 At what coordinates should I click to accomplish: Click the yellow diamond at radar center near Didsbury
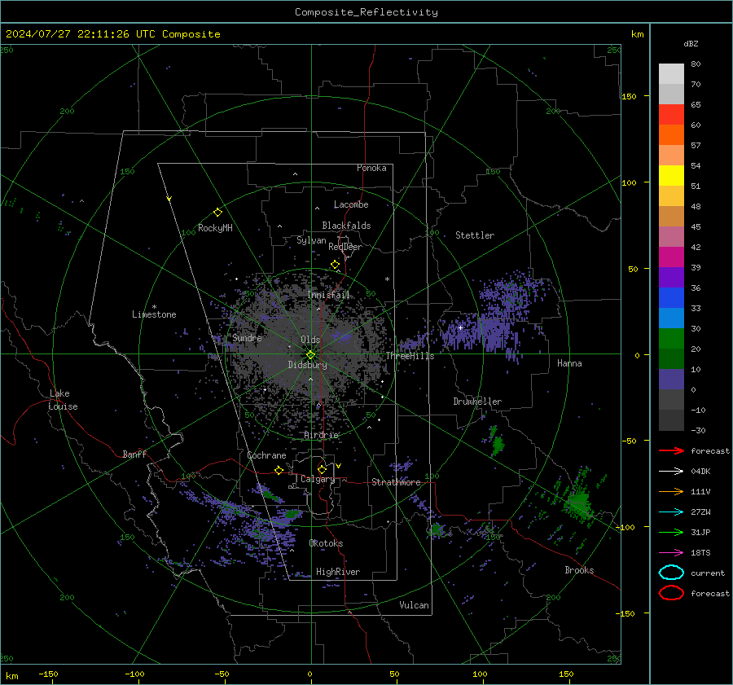[310, 355]
